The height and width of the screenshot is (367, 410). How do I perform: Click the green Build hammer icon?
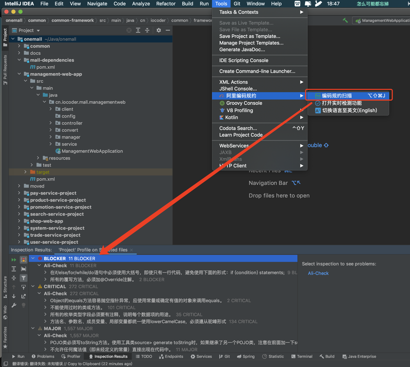pyautogui.click(x=345, y=20)
